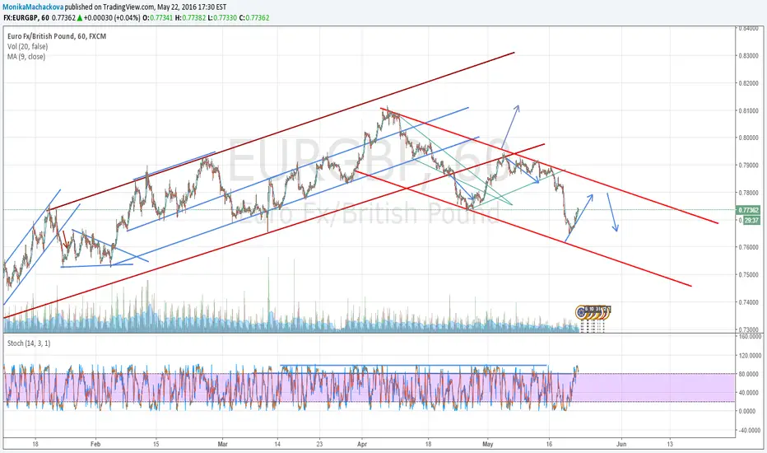Click the 29:37 bar countdown label

tap(751, 221)
